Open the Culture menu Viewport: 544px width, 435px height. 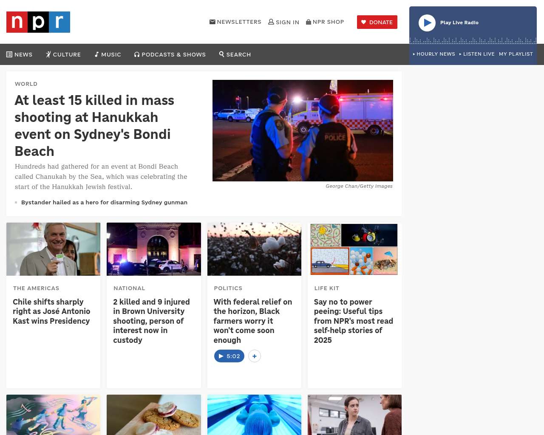point(63,54)
